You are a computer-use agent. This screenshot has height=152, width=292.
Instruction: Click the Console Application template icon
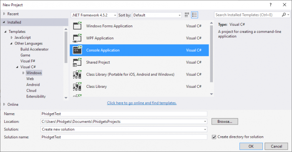pos(77,50)
